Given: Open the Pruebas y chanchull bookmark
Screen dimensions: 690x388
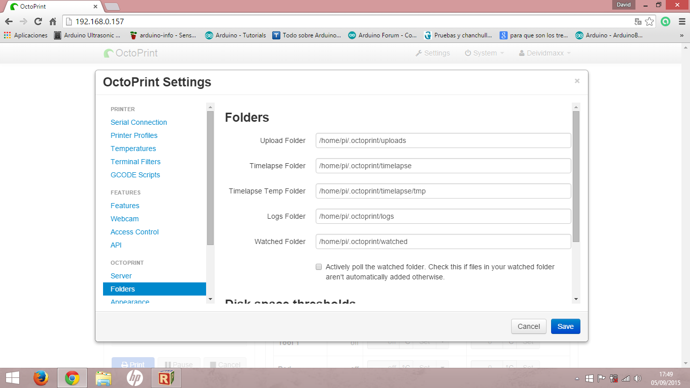Looking at the screenshot, I should [458, 35].
